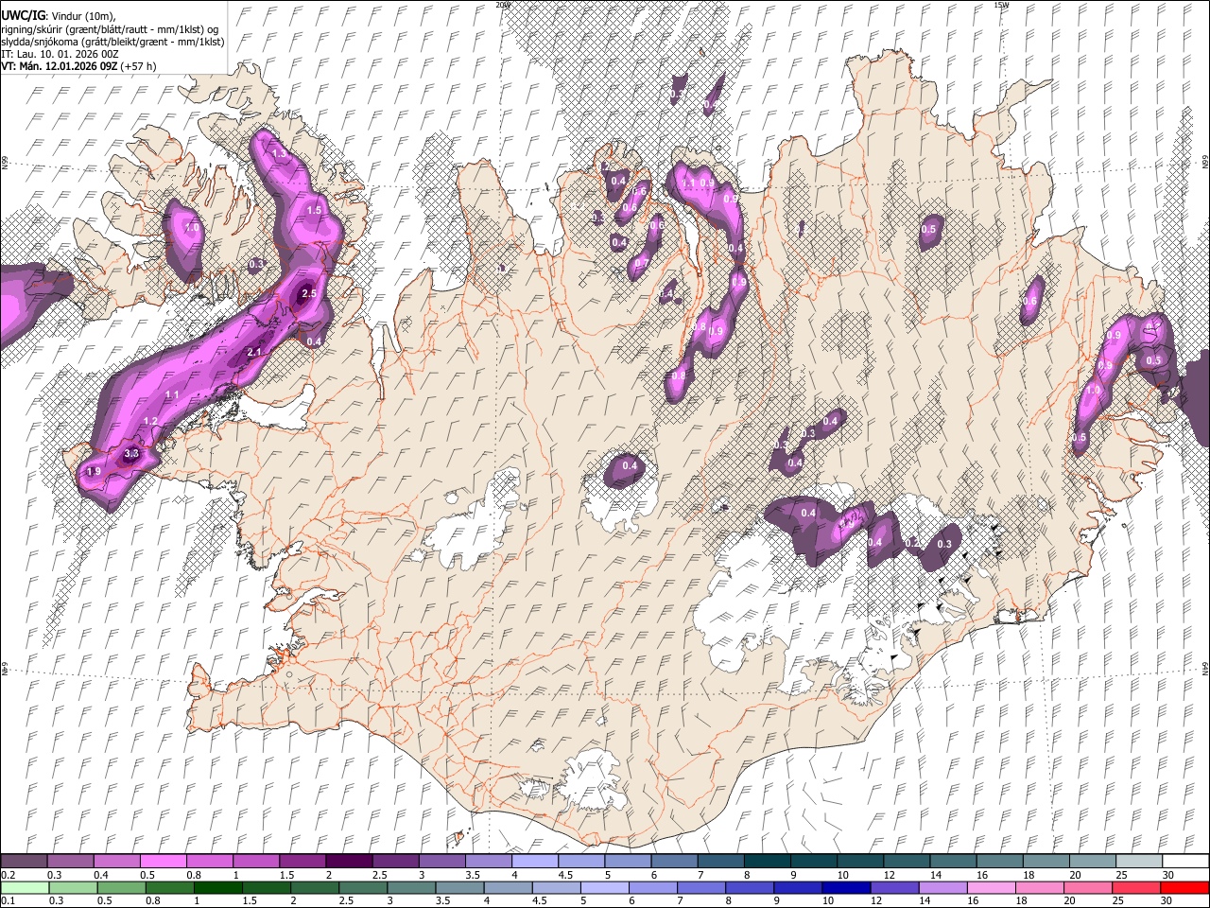1210x908 pixels.
Task: Click the '0.2' label in the snow legend
Action: [x=7, y=875]
